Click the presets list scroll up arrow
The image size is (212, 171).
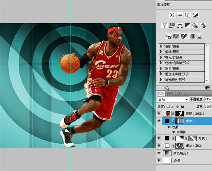pos(207,46)
